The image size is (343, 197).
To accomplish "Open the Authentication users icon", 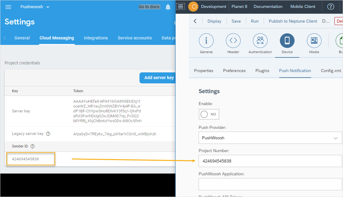I will 260,41.
